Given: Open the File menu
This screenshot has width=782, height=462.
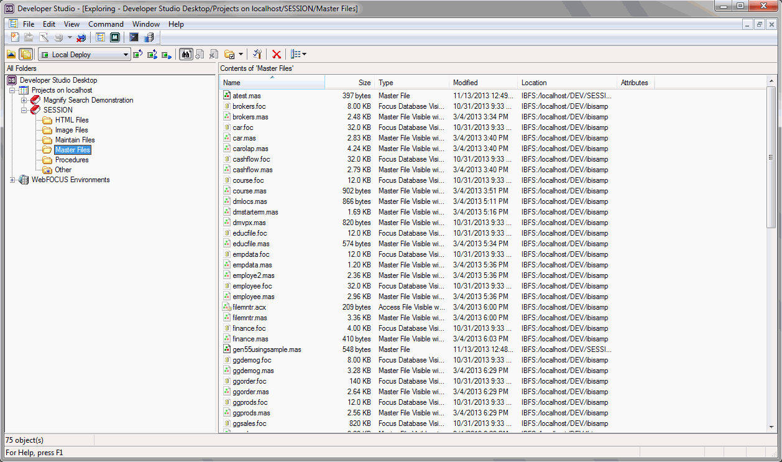Looking at the screenshot, I should pyautogui.click(x=29, y=24).
